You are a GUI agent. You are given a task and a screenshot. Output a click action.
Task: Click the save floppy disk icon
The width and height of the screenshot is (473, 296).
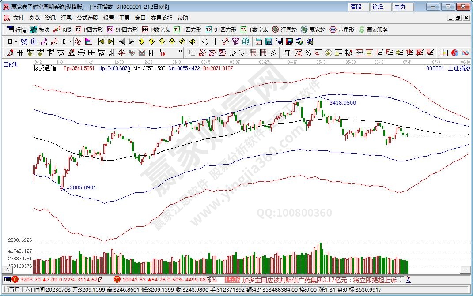pyautogui.click(x=289, y=41)
